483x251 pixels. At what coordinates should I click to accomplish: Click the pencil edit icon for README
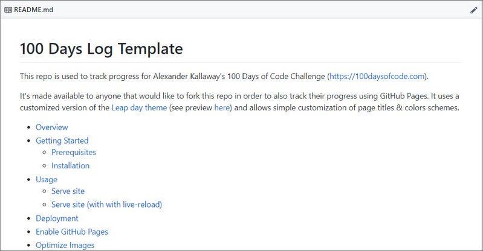click(474, 10)
